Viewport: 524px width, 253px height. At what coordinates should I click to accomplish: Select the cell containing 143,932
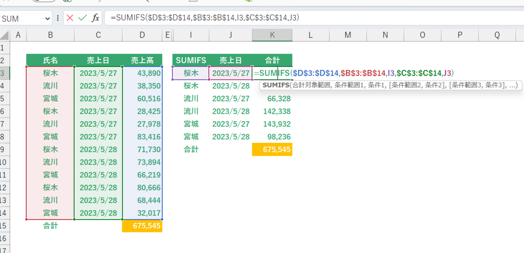coord(272,124)
